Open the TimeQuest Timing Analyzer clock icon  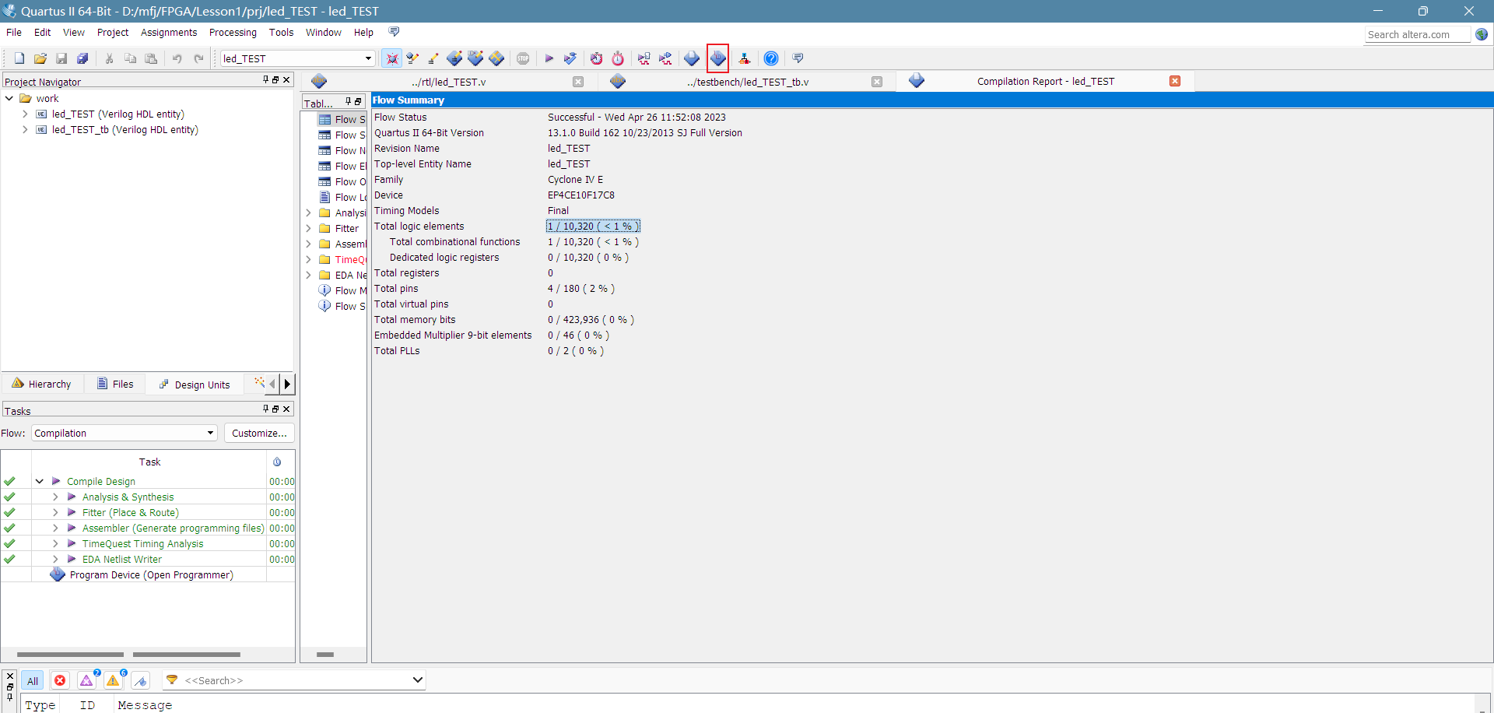(x=618, y=58)
